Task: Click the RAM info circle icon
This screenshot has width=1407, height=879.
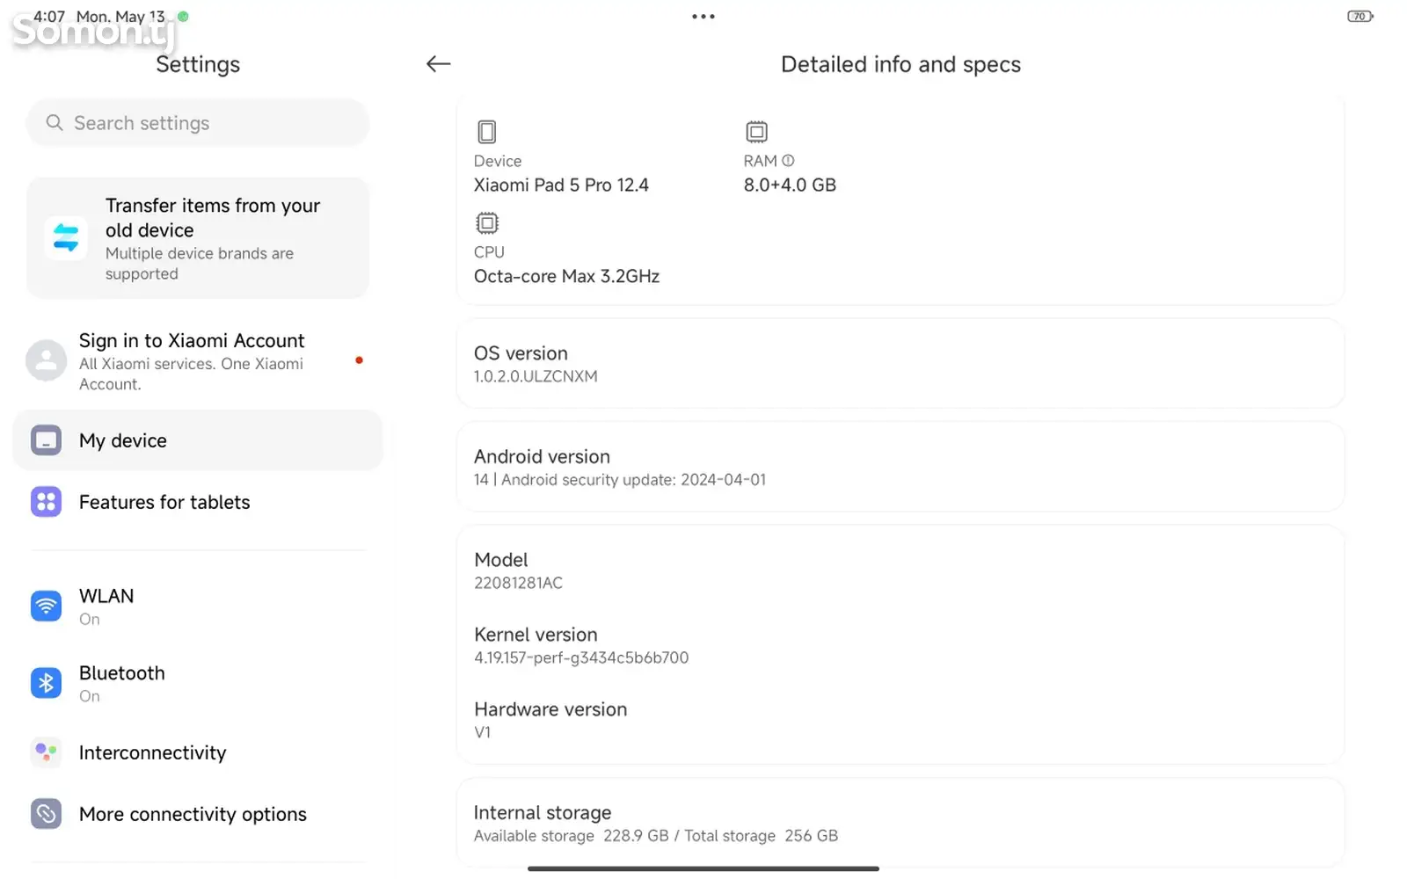Action: (788, 161)
